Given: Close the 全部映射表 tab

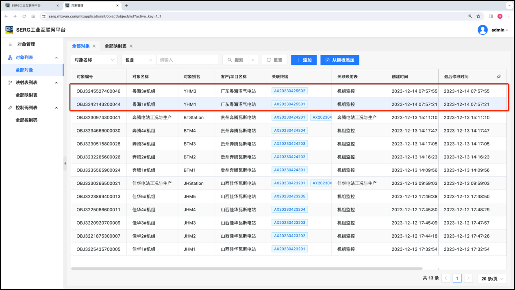Looking at the screenshot, I should pos(131,46).
